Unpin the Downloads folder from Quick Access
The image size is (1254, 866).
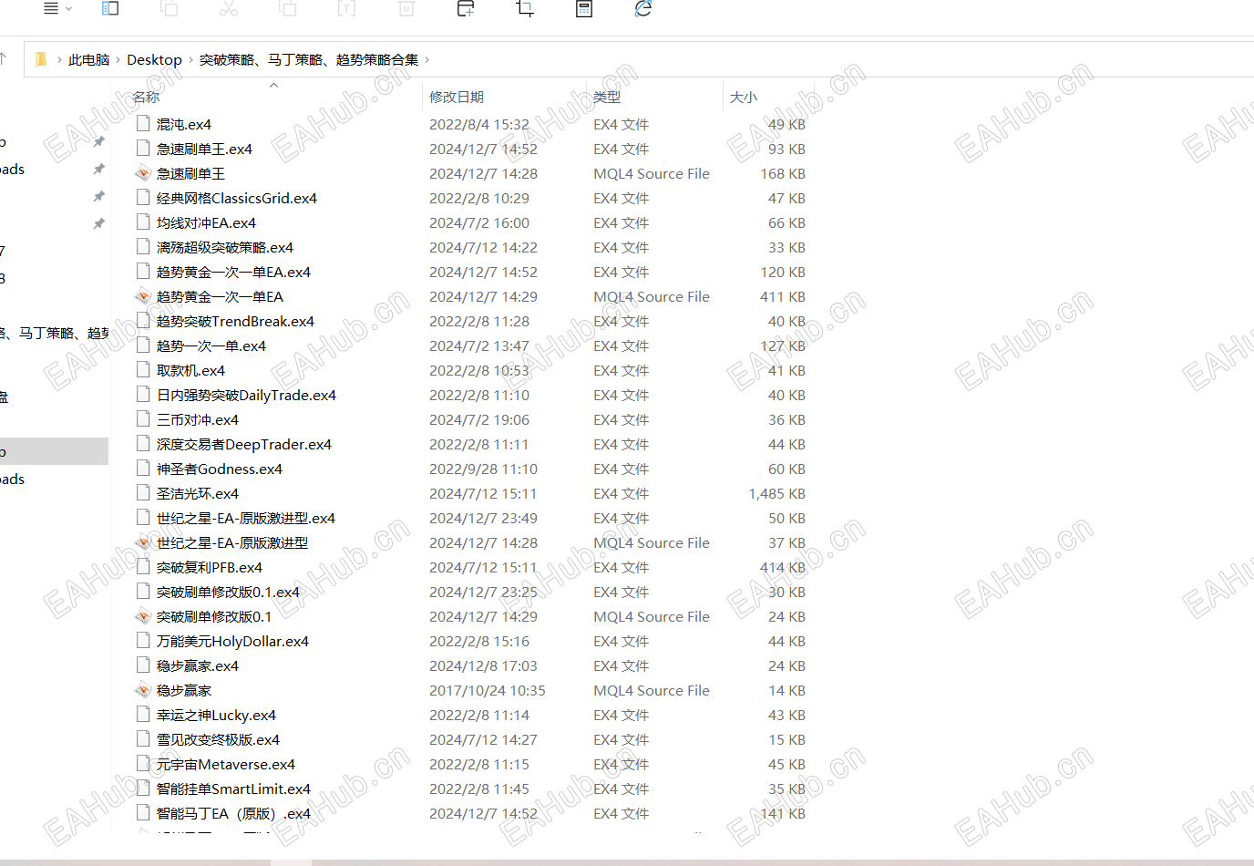point(98,169)
